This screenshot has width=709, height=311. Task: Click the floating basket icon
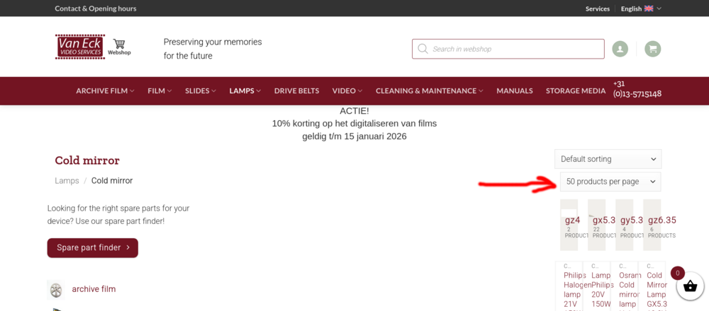coord(689,287)
